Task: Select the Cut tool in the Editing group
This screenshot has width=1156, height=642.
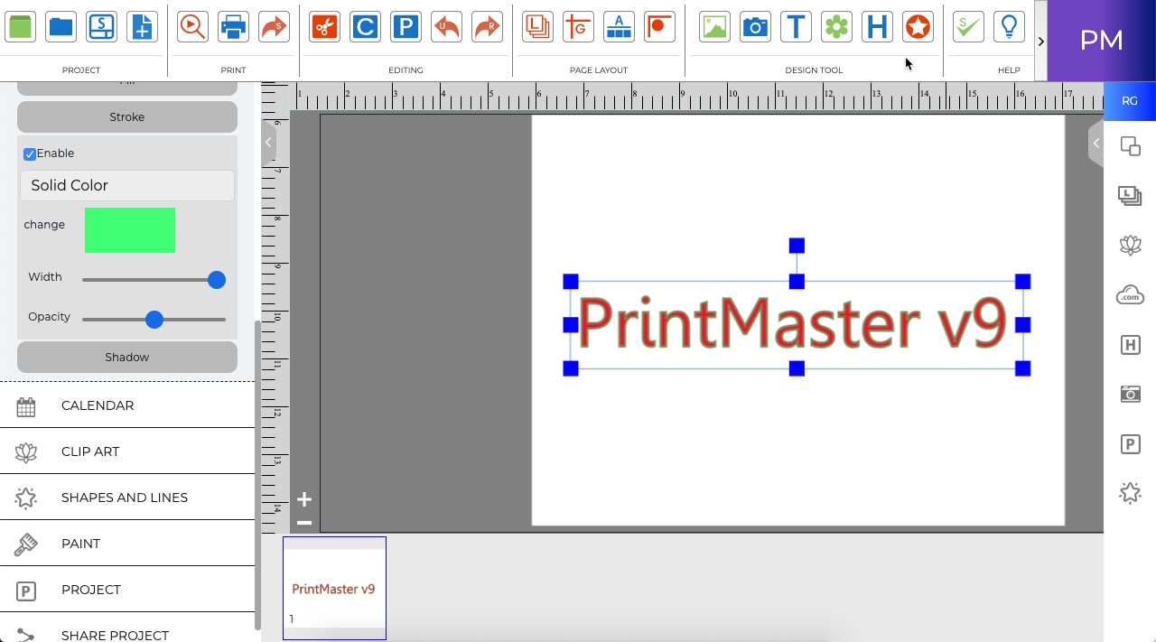Action: coord(324,26)
